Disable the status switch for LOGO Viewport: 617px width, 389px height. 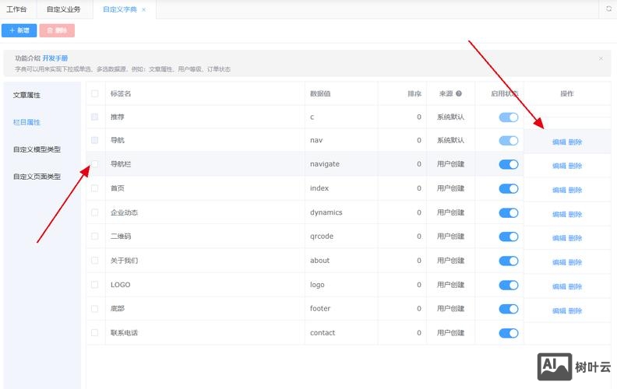[x=508, y=285]
